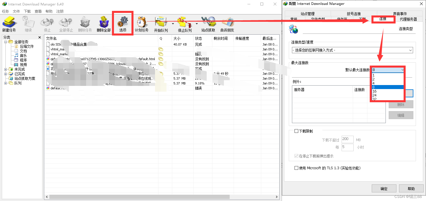Open the 选择您的互联网接入方式 dropdown
This screenshot has width=426, height=201.
[x=352, y=50]
